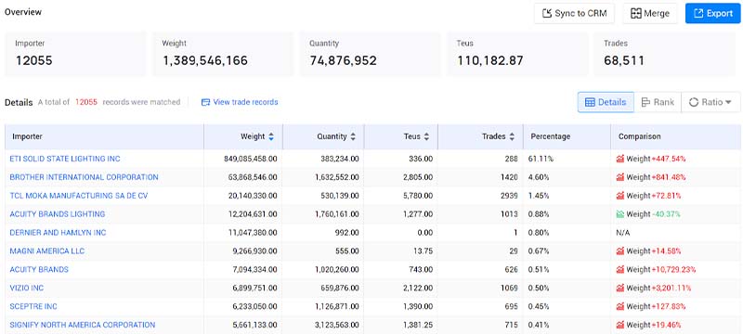Click trend chart icon in VIZIO INC row
Screen dimensions: 743x334
point(620,289)
